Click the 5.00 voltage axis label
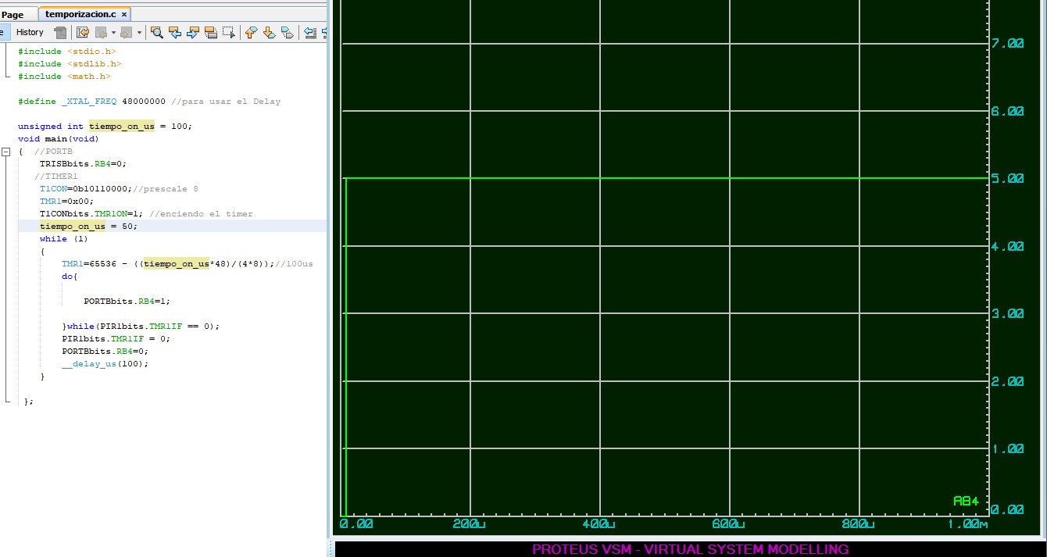The height and width of the screenshot is (557, 1047). point(1008,179)
